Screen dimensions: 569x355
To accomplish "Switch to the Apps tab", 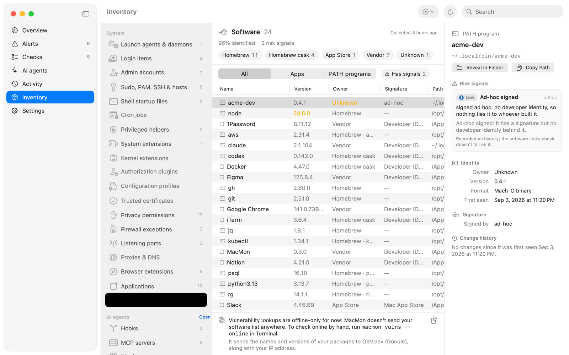I will tap(297, 74).
